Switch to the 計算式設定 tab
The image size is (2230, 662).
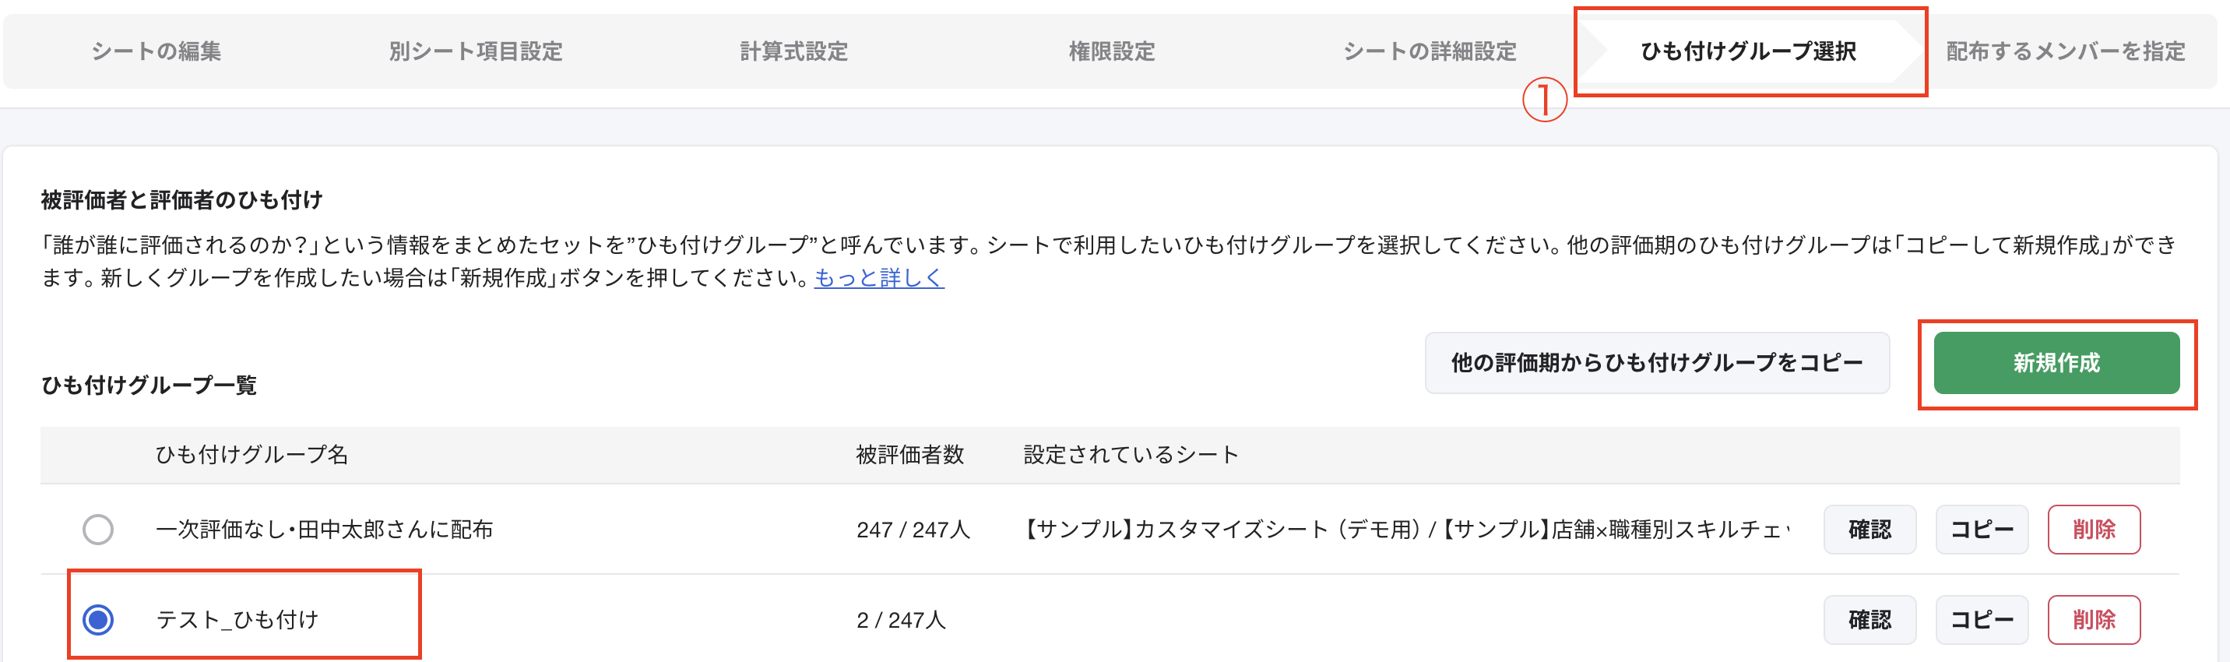pyautogui.click(x=797, y=51)
